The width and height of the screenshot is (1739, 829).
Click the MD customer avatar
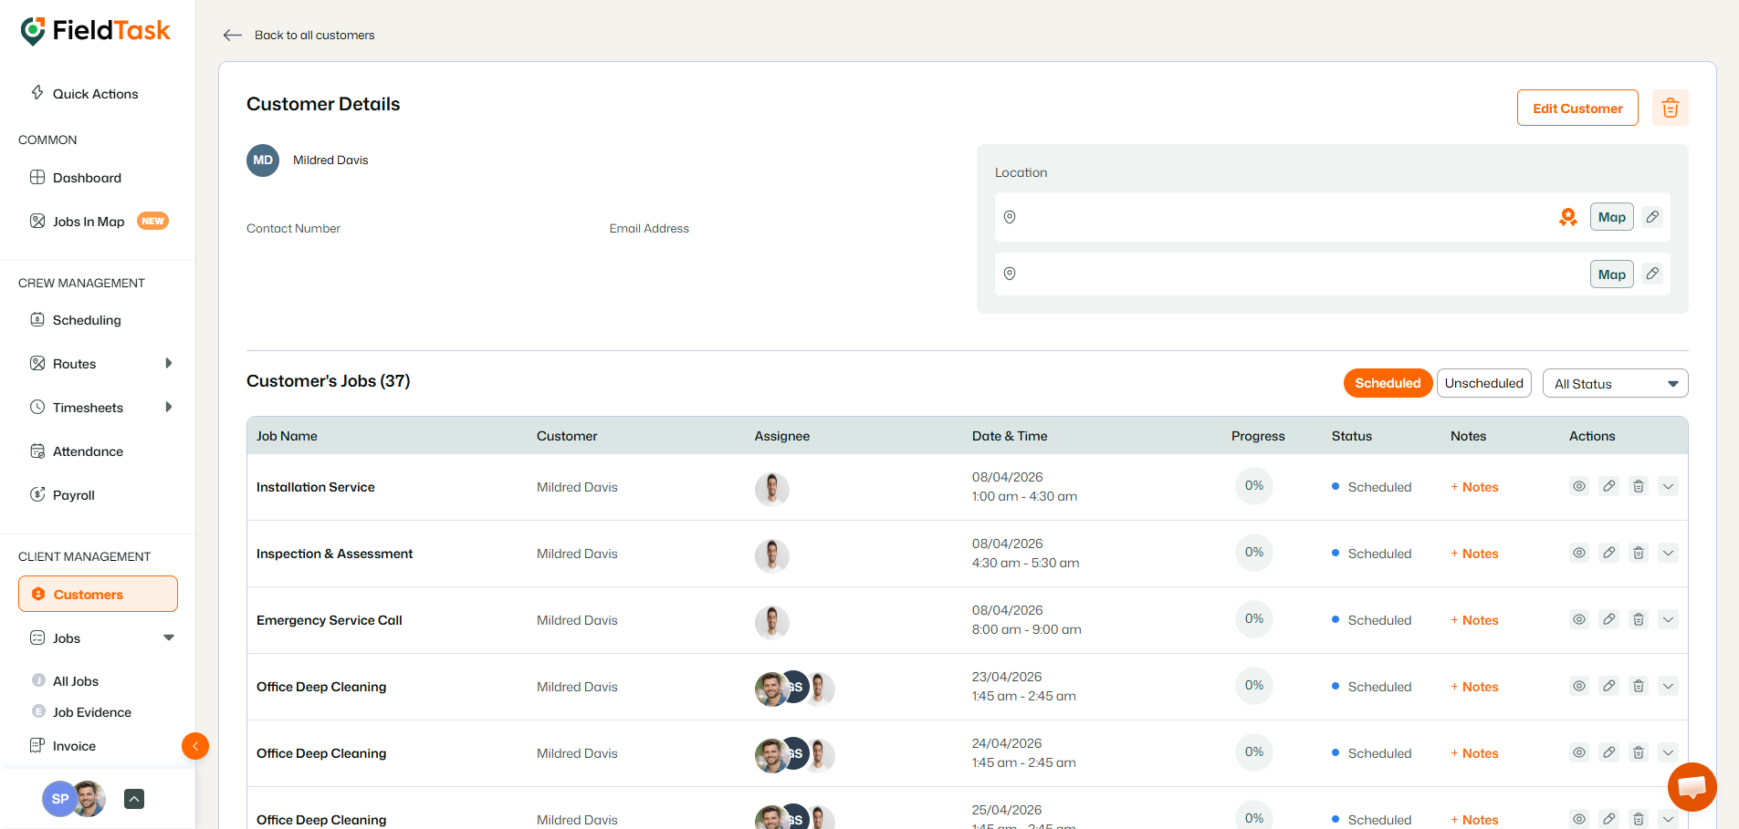(263, 161)
